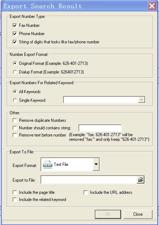This screenshot has width=159, height=225.
Task: Uncheck the Fax Number checkbox
Action: 15,25
